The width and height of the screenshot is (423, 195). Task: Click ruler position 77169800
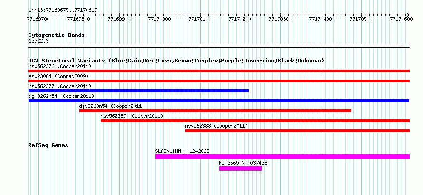79,19
